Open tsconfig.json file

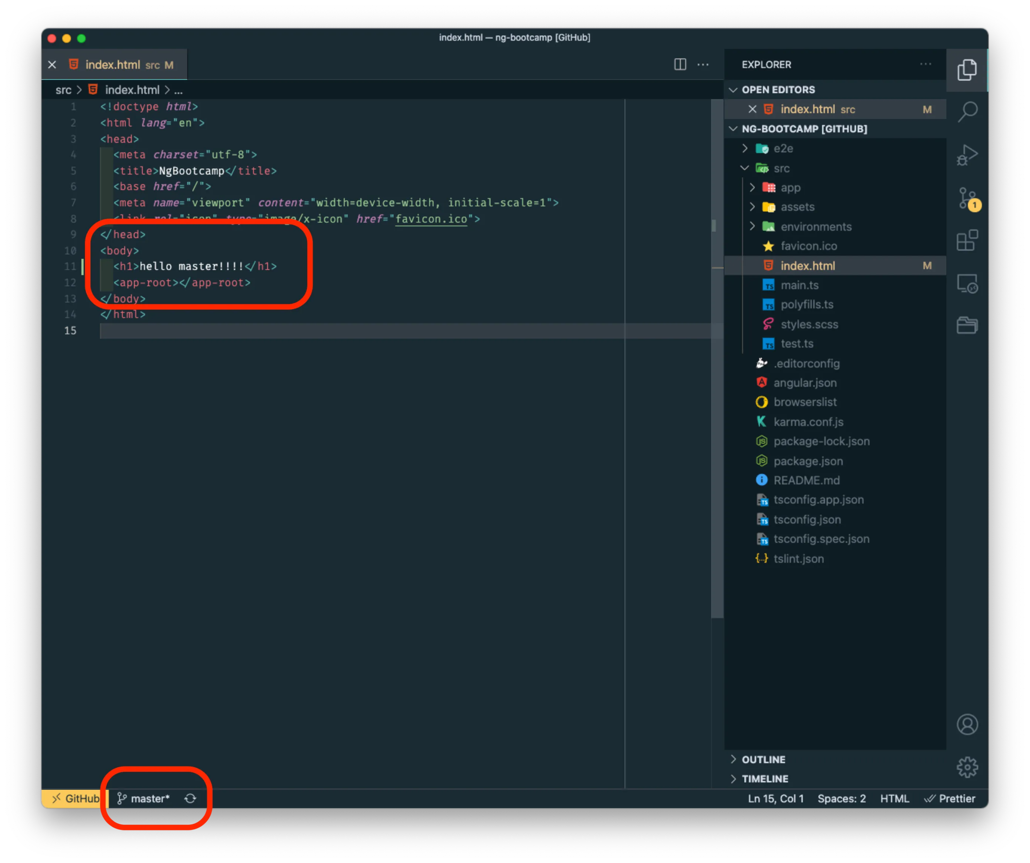[x=835, y=520]
